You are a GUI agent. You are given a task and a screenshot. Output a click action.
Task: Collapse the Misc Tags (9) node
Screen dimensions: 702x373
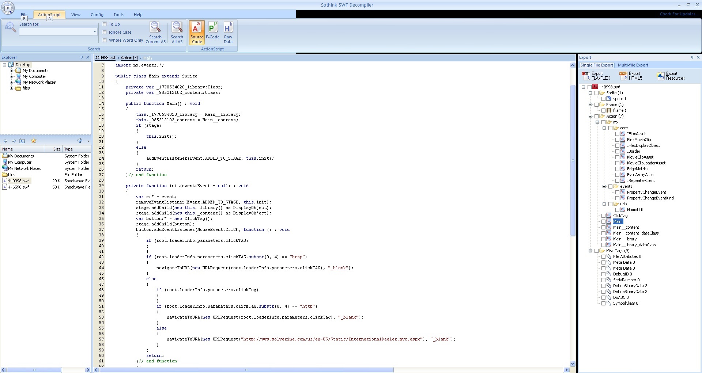click(x=590, y=251)
